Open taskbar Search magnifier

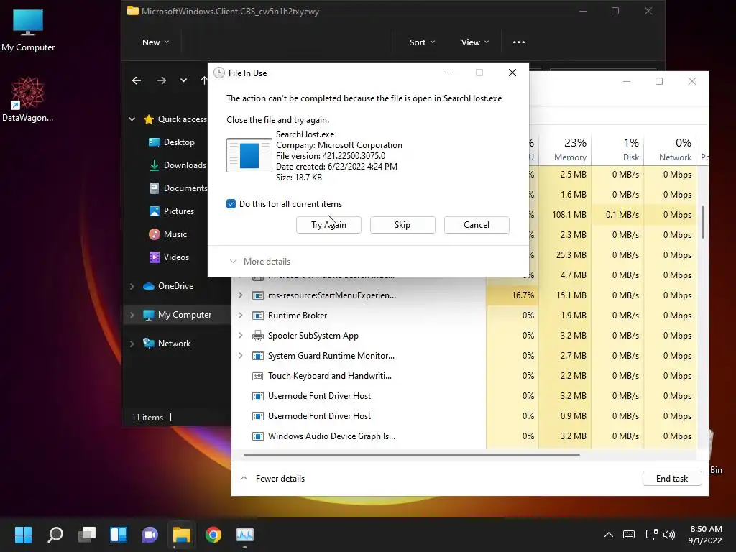(55, 535)
